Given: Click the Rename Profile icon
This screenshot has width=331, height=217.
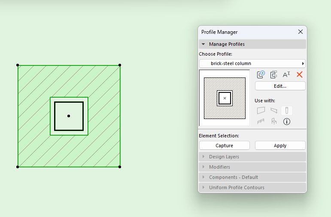Looking at the screenshot, I should pyautogui.click(x=286, y=74).
